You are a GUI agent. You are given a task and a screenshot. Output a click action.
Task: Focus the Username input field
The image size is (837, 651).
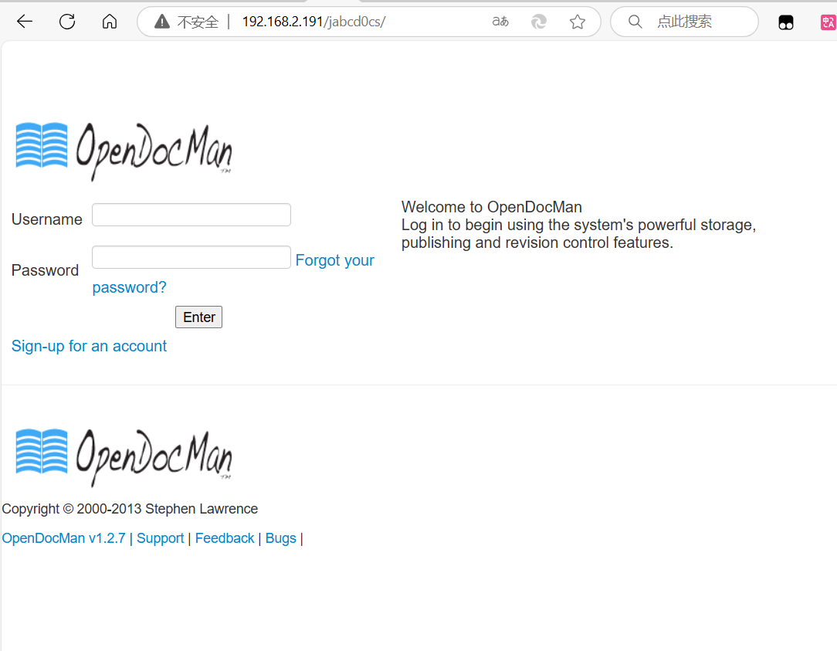click(x=191, y=215)
